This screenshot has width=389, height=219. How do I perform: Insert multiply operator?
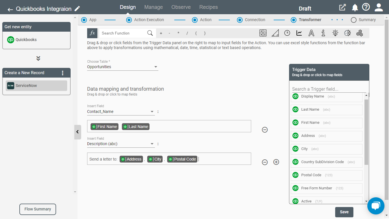pyautogui.click(x=178, y=33)
